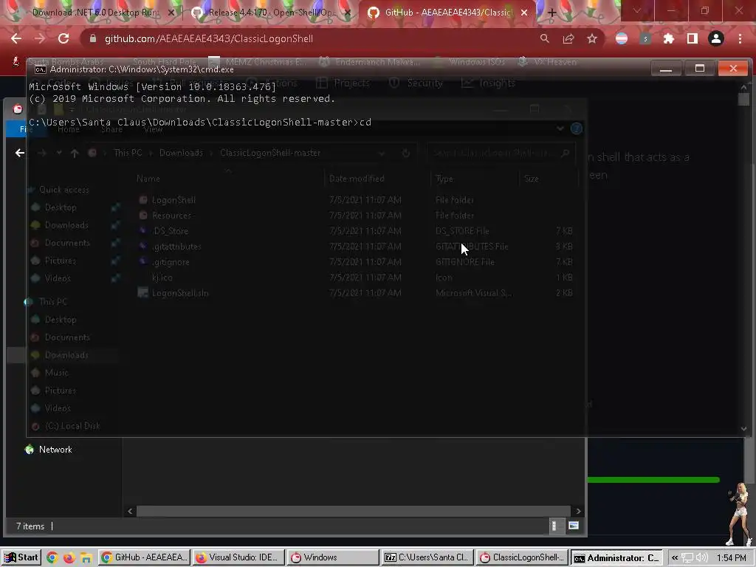Screen dimensions: 756x567
Task: View site info via the padlock icon
Action: [93, 38]
